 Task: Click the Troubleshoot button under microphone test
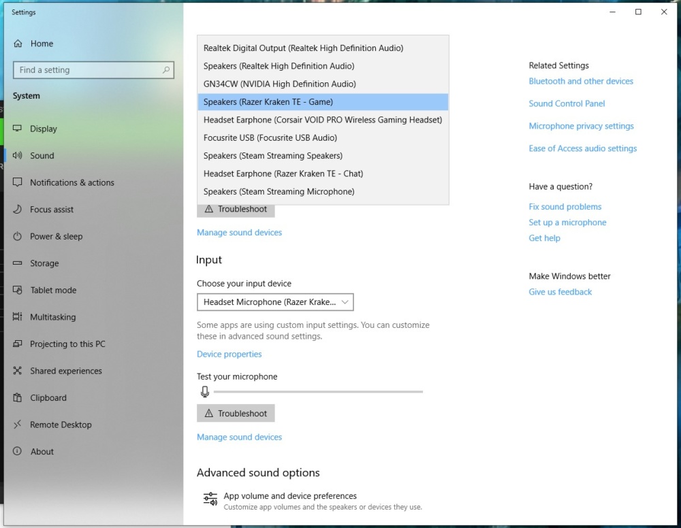point(236,414)
